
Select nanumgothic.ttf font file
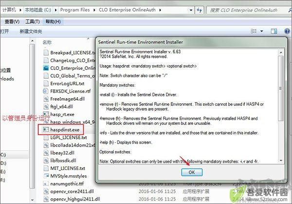pyautogui.click(x=67, y=184)
